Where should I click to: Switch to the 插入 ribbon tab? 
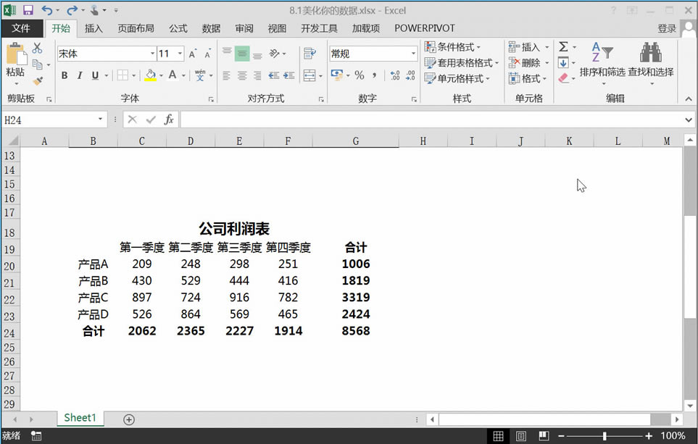coord(94,28)
